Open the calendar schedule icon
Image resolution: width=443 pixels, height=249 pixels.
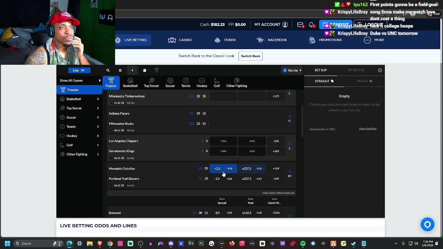(x=145, y=71)
